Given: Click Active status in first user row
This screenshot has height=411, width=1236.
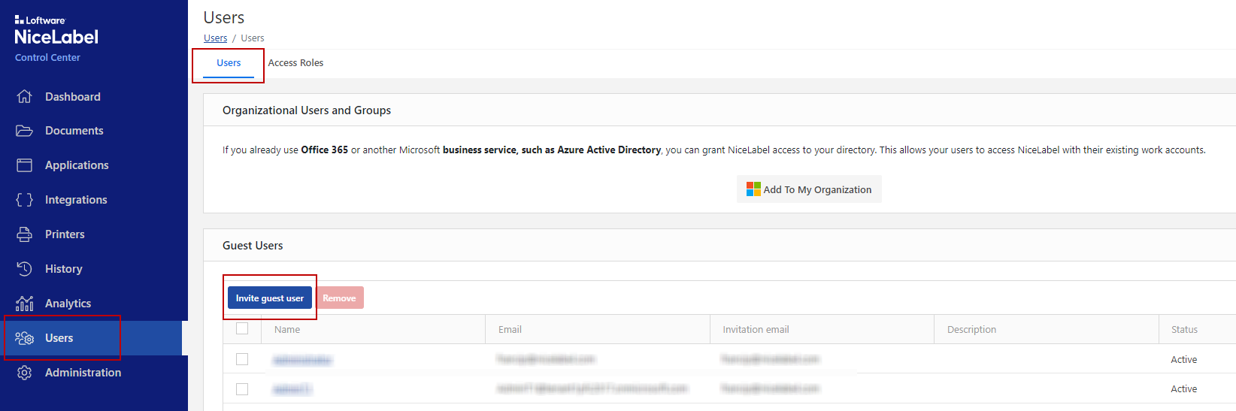Looking at the screenshot, I should 1183,360.
